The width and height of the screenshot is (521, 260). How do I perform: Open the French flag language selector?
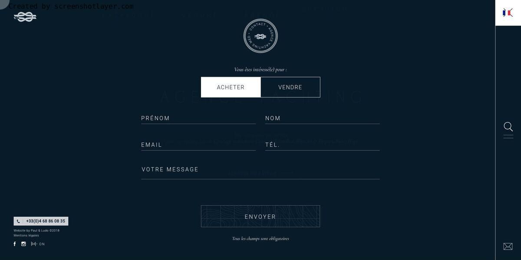click(508, 13)
